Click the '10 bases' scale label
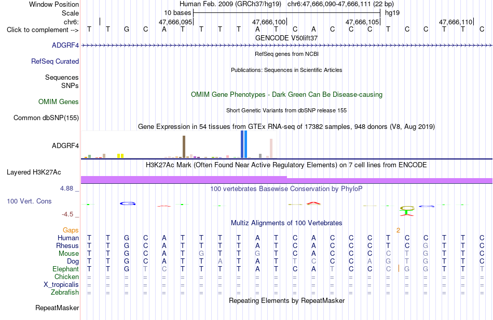493x320 pixels. (x=177, y=13)
